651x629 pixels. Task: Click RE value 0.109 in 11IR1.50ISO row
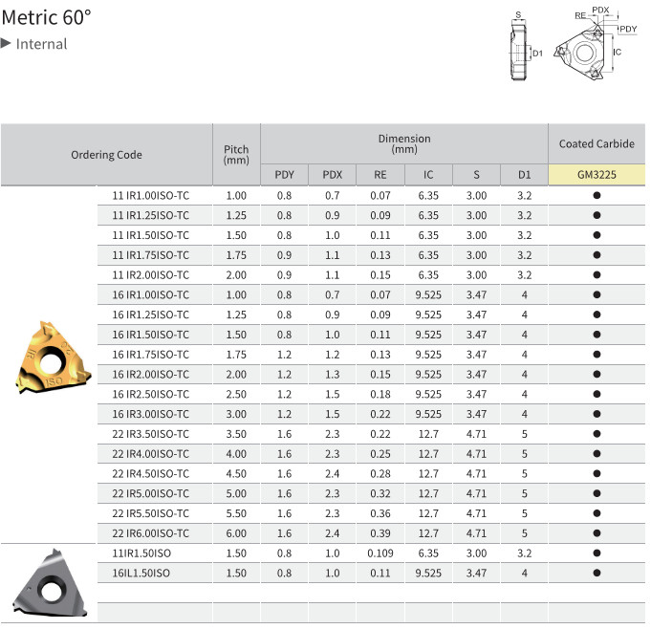(380, 553)
